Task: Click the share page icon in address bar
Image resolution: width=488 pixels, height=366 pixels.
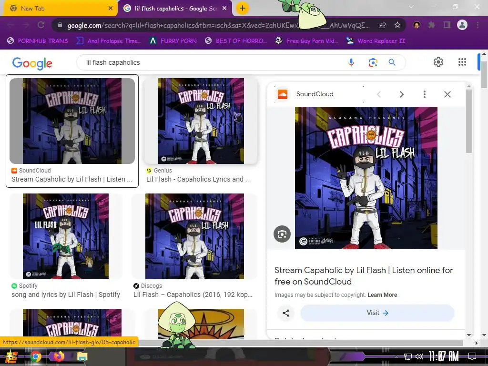Action: pos(382,25)
